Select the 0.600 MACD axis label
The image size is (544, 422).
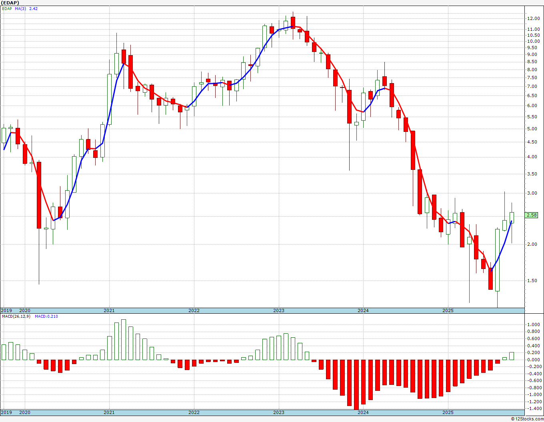pos(533,339)
